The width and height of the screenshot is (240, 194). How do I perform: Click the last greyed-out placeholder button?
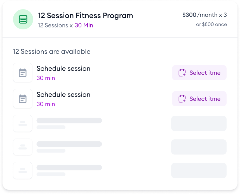tap(199, 170)
